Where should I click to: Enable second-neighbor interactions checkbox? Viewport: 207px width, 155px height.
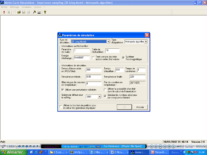[93, 57]
